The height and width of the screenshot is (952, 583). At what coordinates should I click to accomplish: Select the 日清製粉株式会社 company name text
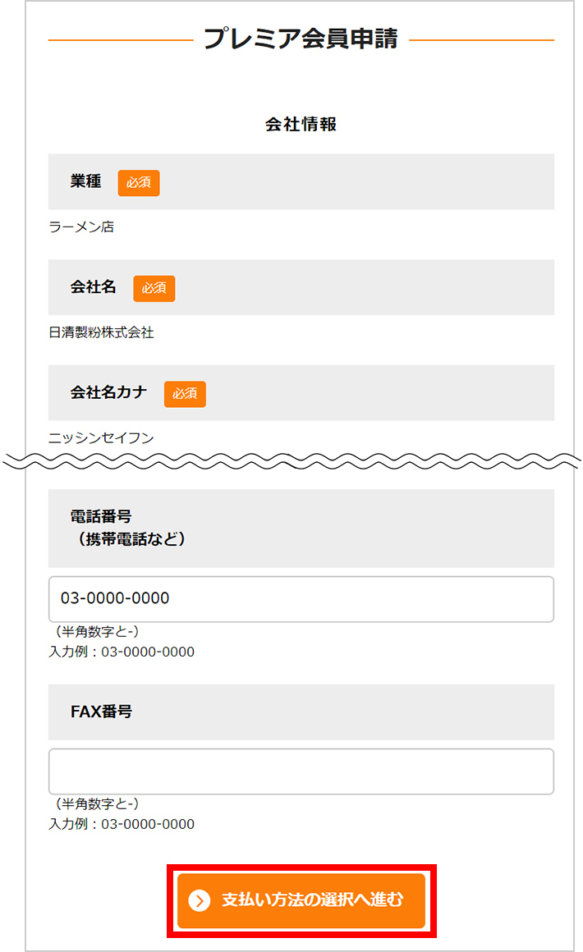click(x=102, y=332)
